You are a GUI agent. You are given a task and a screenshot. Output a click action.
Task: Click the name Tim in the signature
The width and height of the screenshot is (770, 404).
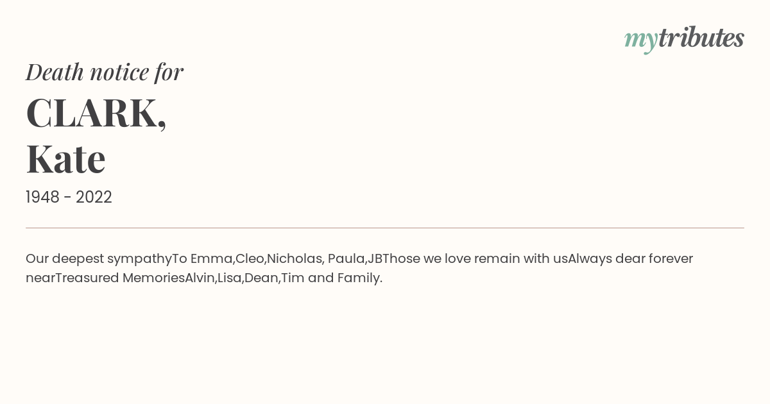(292, 278)
